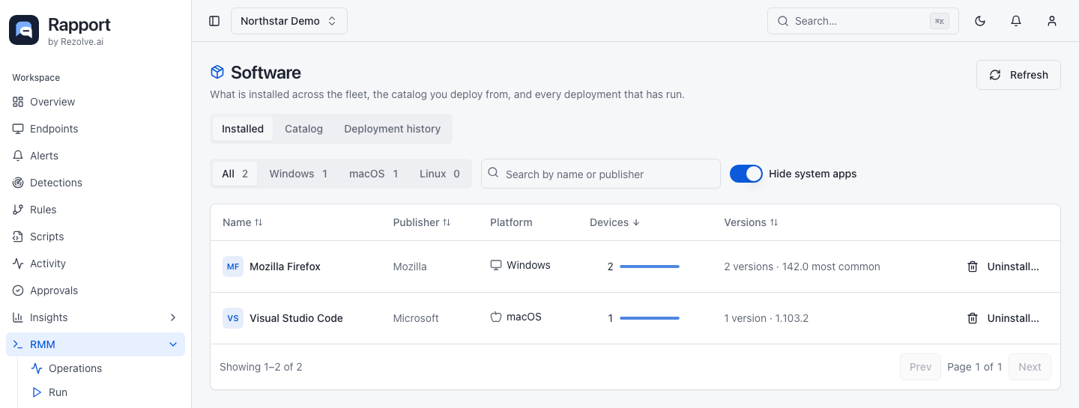Click the Activity pulse icon

coord(18,264)
